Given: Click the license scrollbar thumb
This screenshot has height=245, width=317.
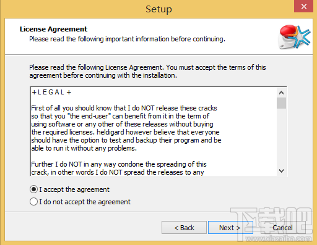Looking at the screenshot, I should (x=281, y=103).
